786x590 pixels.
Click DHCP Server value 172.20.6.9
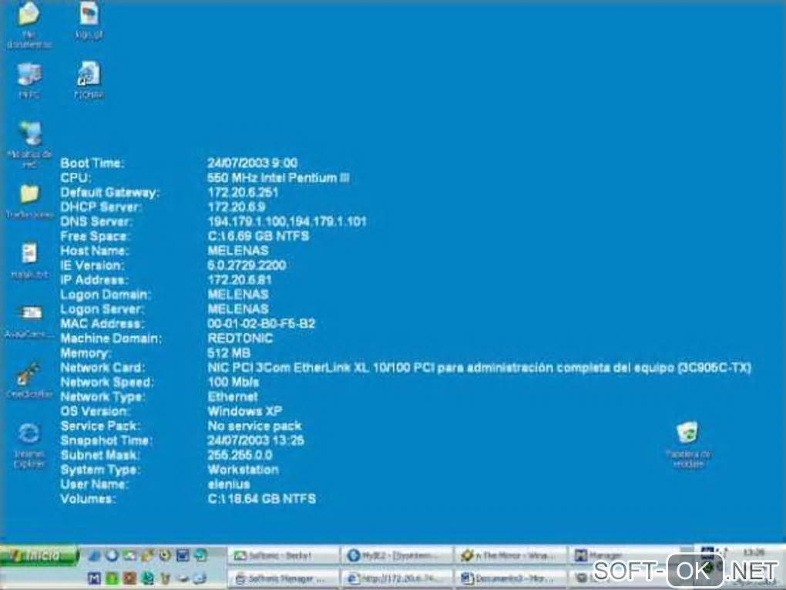click(237, 207)
